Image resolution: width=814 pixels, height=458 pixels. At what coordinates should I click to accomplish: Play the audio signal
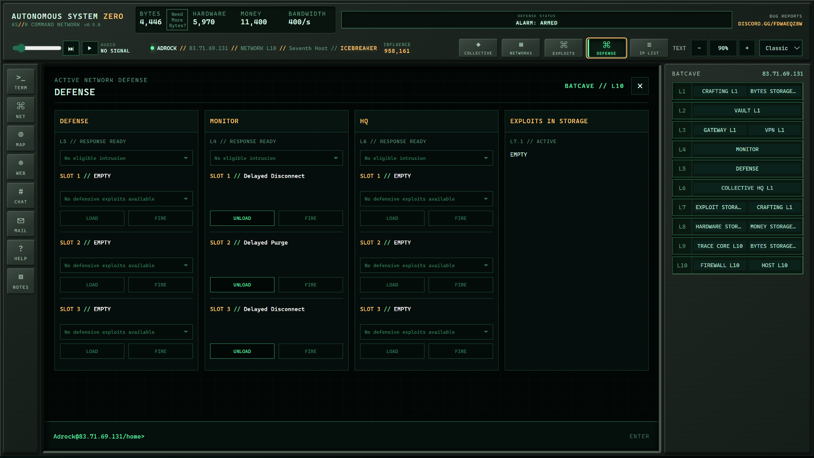[x=90, y=48]
